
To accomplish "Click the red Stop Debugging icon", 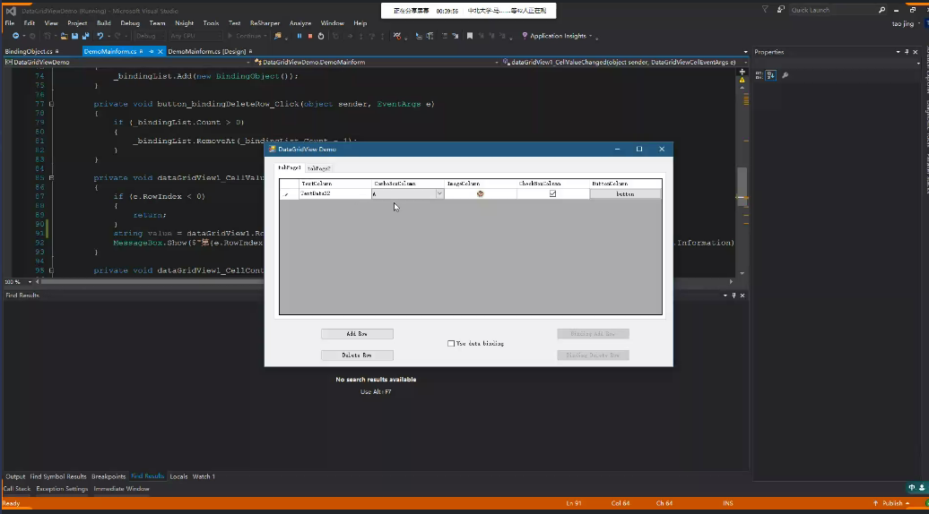I will point(310,36).
